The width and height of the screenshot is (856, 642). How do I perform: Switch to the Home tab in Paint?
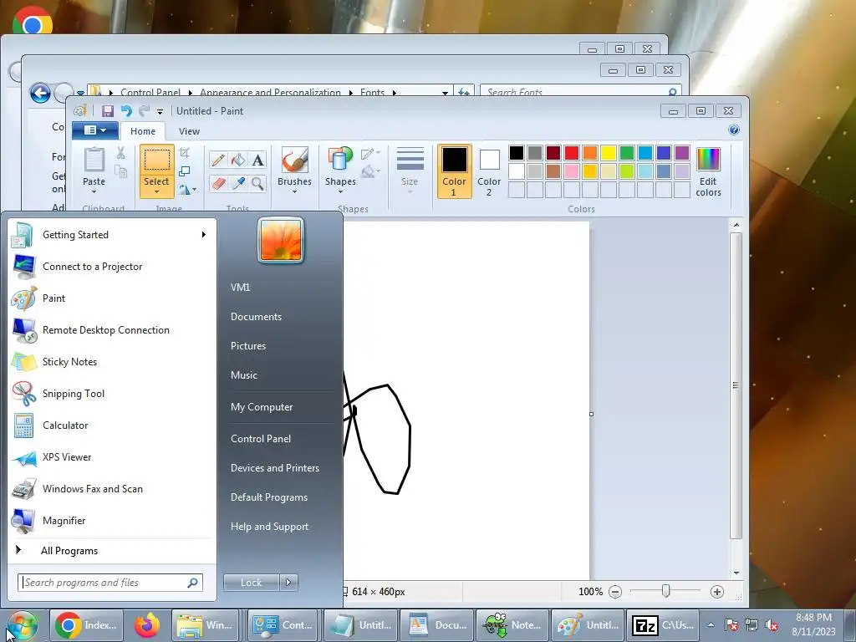[x=142, y=131]
